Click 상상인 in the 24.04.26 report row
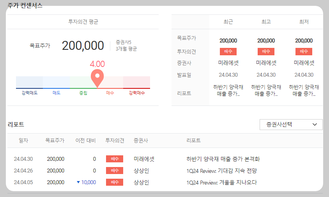Viewport: 329px width, 197px height. (x=142, y=171)
